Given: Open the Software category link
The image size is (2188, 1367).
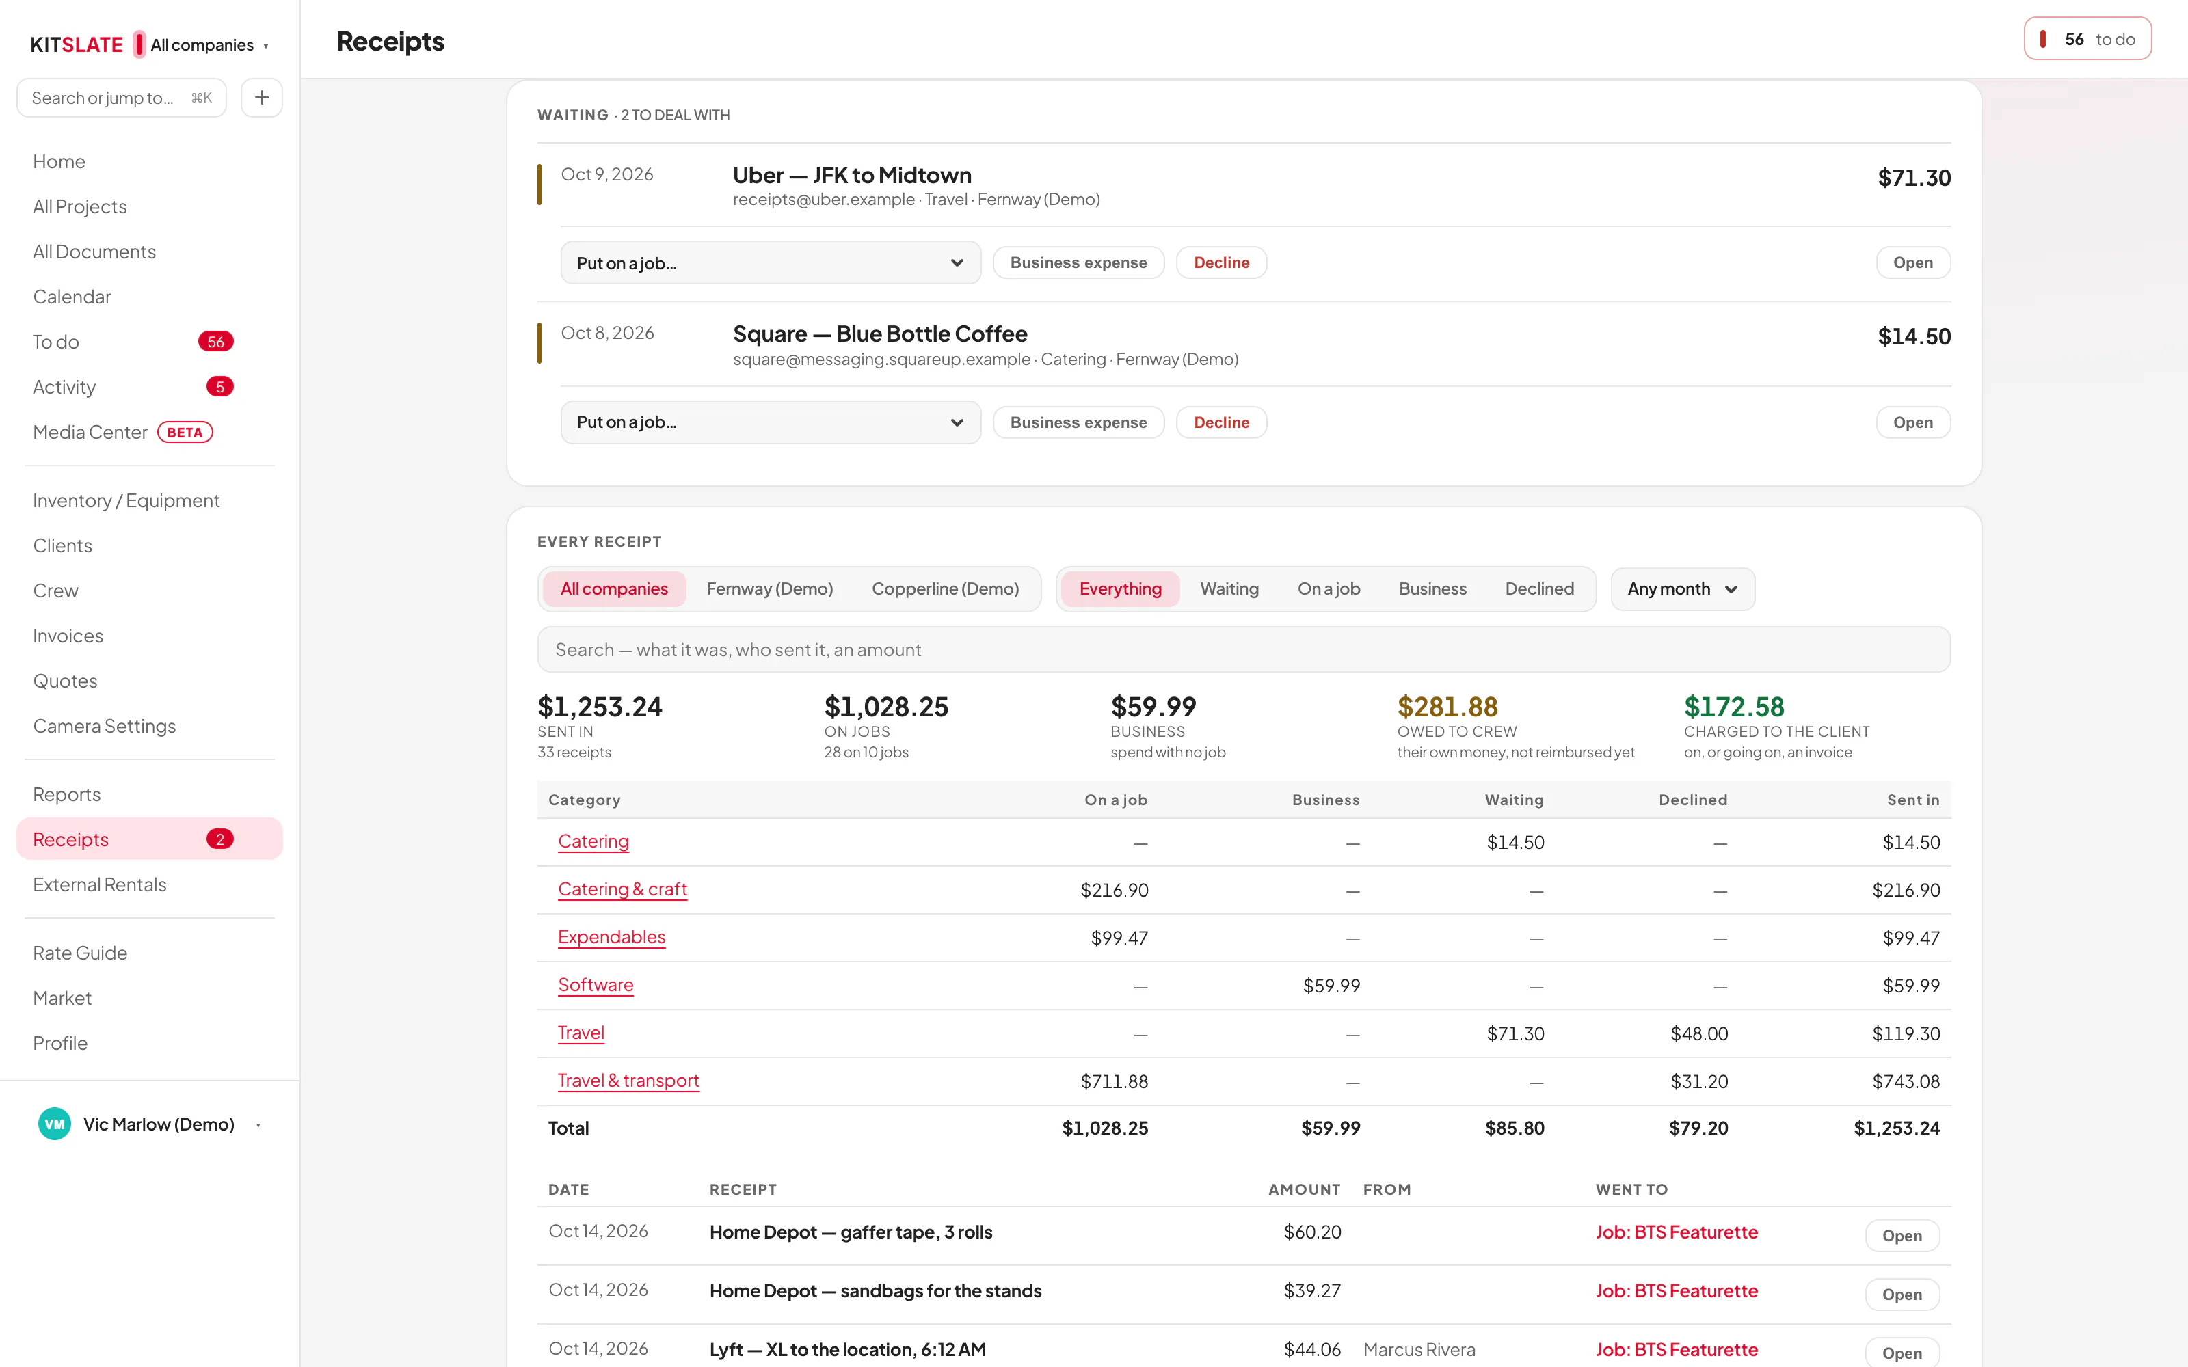Looking at the screenshot, I should 595,986.
